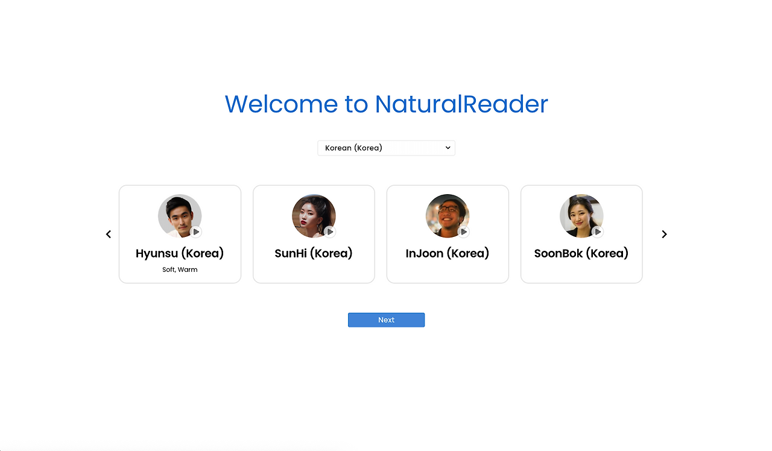Click the Welcome to NaturalReader heading
The image size is (772, 451).
[386, 104]
